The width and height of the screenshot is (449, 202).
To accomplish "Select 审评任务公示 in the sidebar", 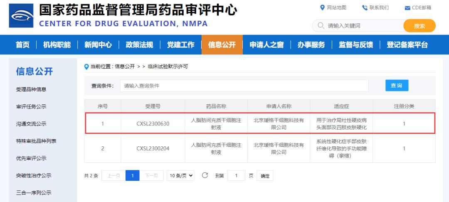I will pyautogui.click(x=31, y=107).
